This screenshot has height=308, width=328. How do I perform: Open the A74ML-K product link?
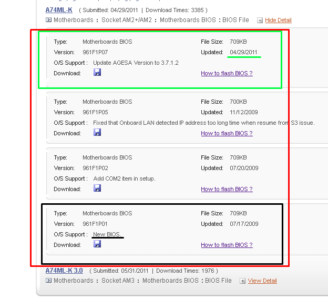click(59, 10)
